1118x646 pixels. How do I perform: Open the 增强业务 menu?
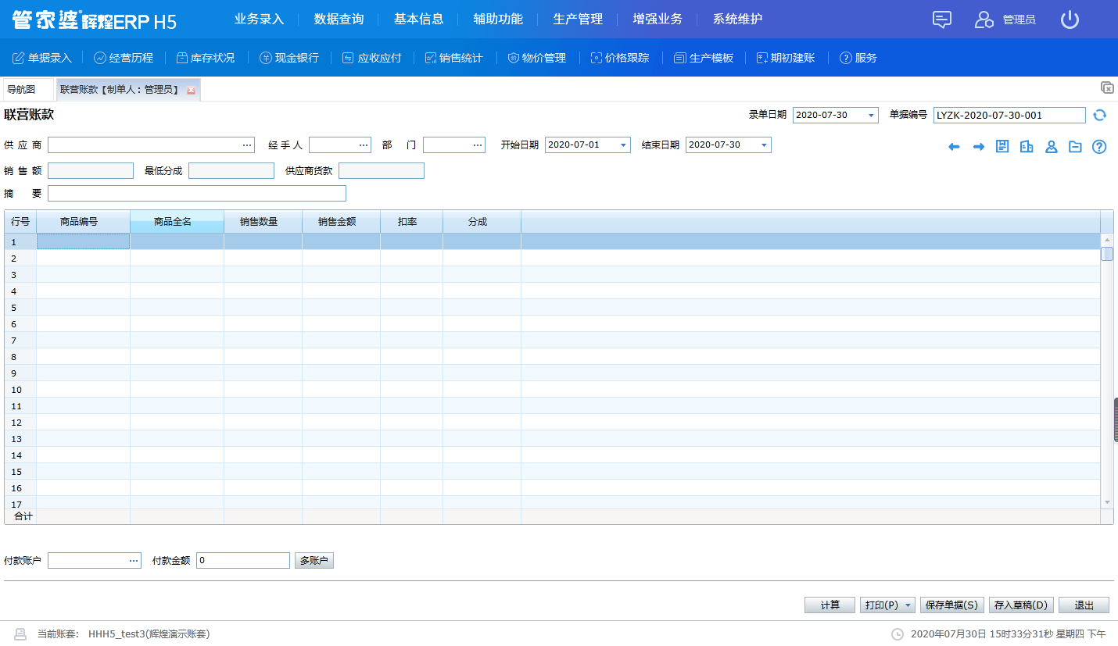[x=658, y=19]
